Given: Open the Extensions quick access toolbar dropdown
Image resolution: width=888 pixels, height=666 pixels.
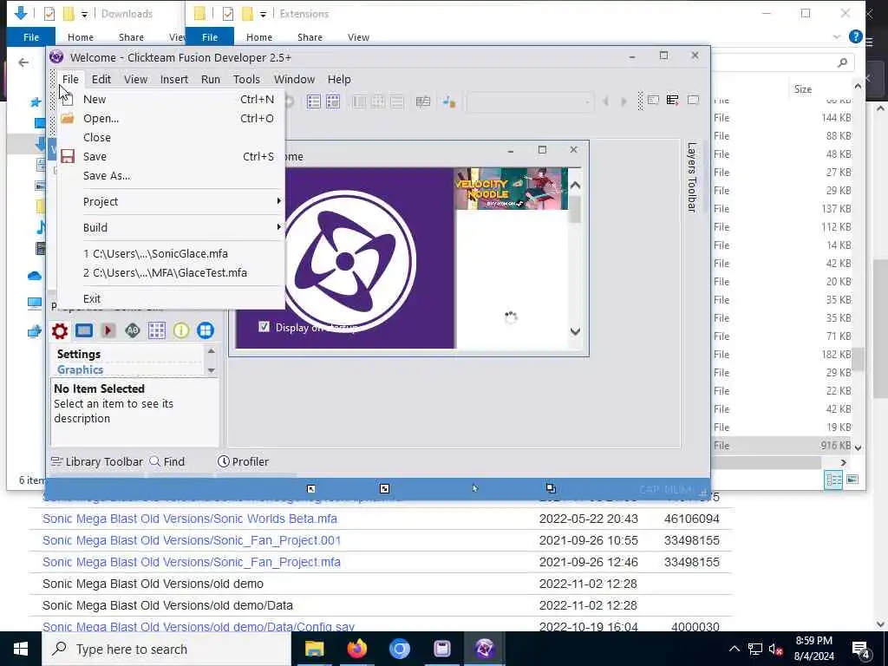Looking at the screenshot, I should pos(263,14).
